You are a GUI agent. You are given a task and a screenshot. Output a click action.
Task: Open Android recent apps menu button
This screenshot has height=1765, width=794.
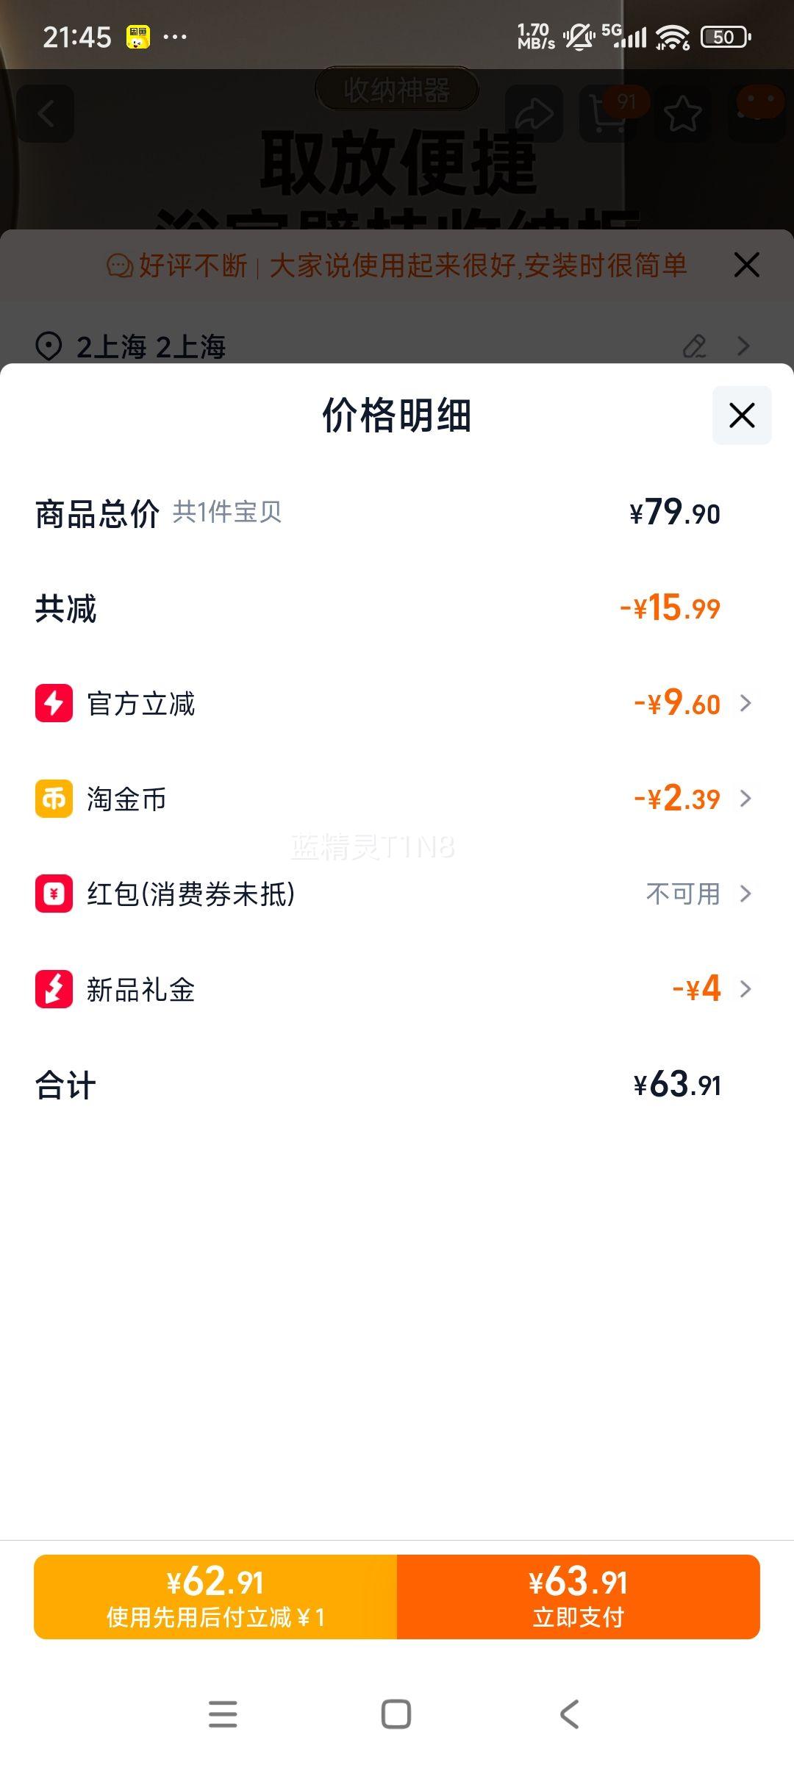(223, 1714)
